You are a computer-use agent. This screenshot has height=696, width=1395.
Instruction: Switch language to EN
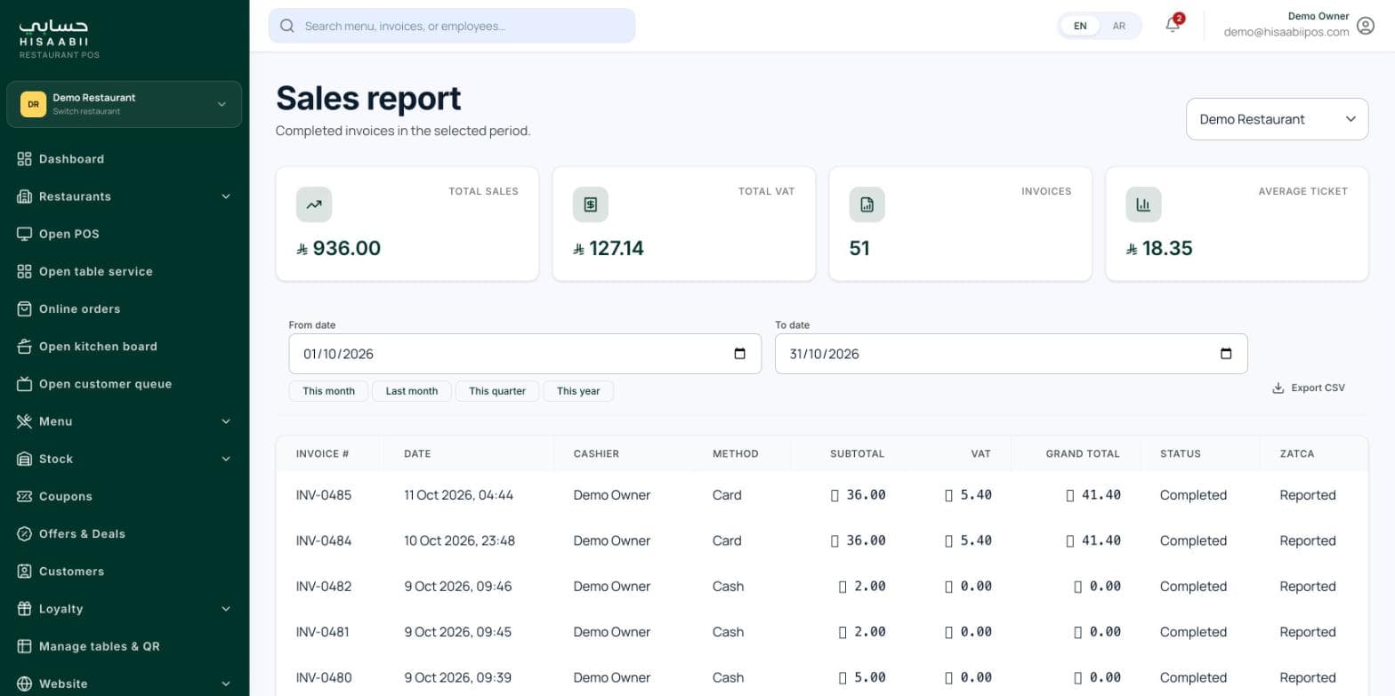point(1080,26)
